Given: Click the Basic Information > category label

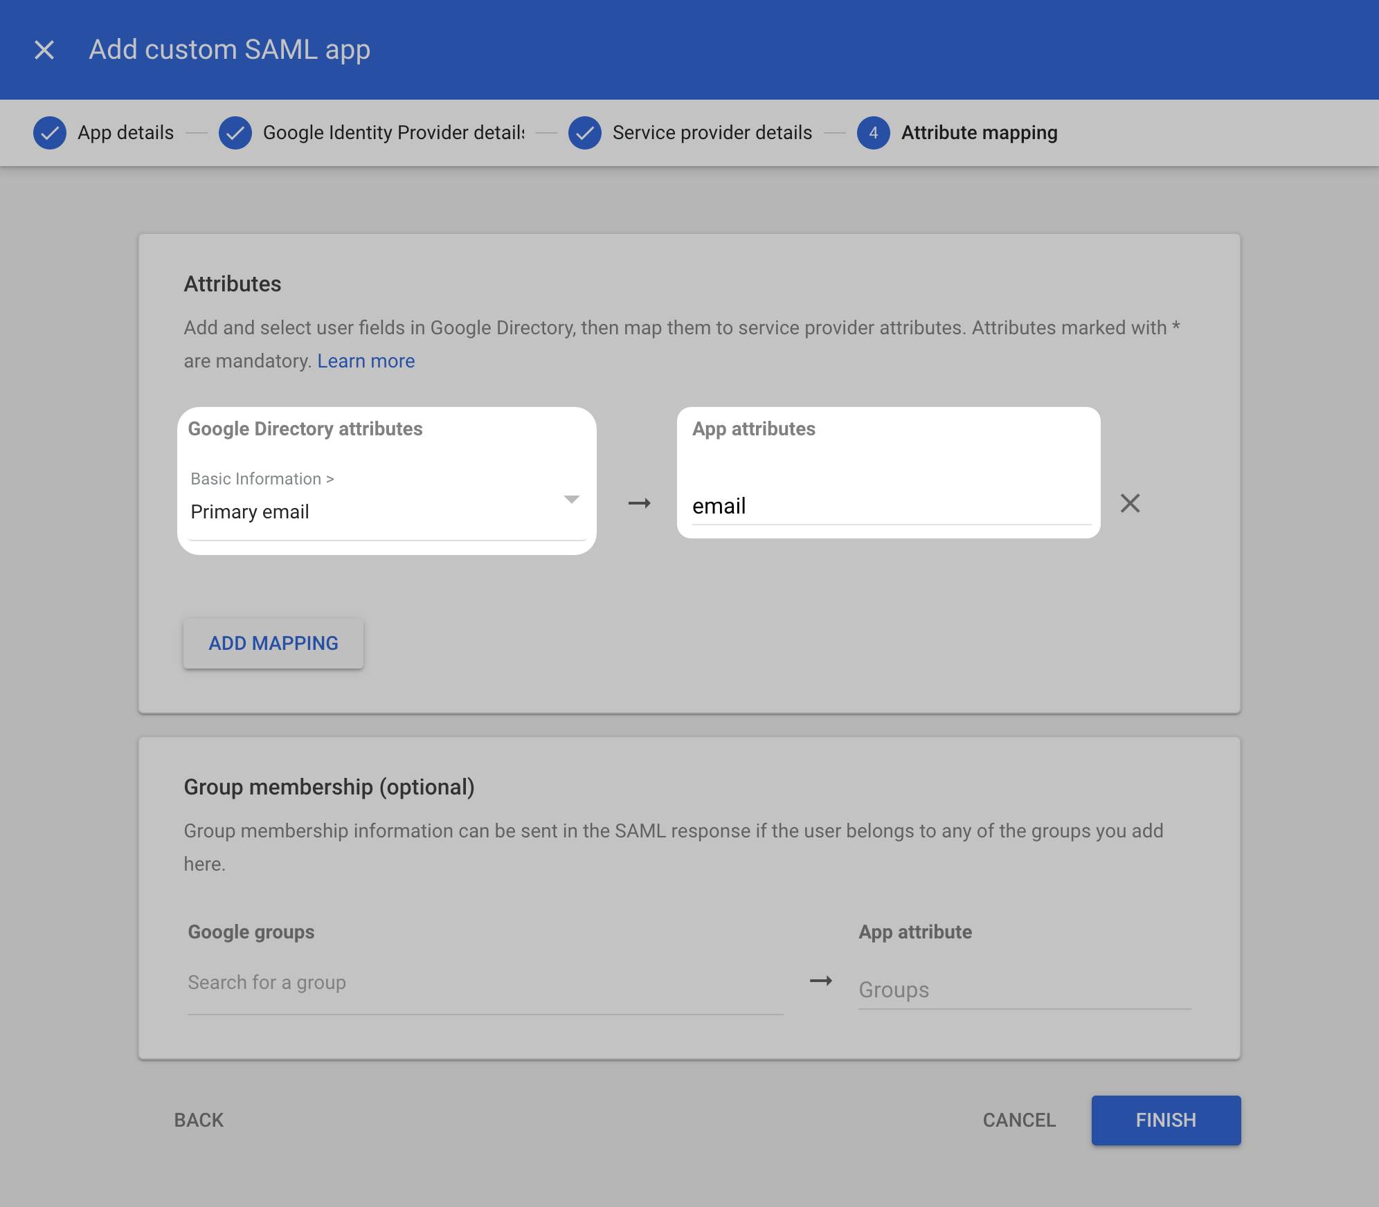Looking at the screenshot, I should (262, 479).
